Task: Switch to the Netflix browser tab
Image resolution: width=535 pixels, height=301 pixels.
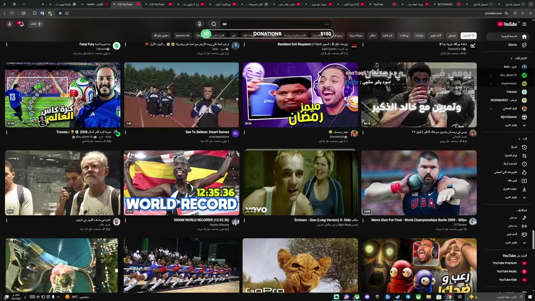Action: [x=94, y=4]
